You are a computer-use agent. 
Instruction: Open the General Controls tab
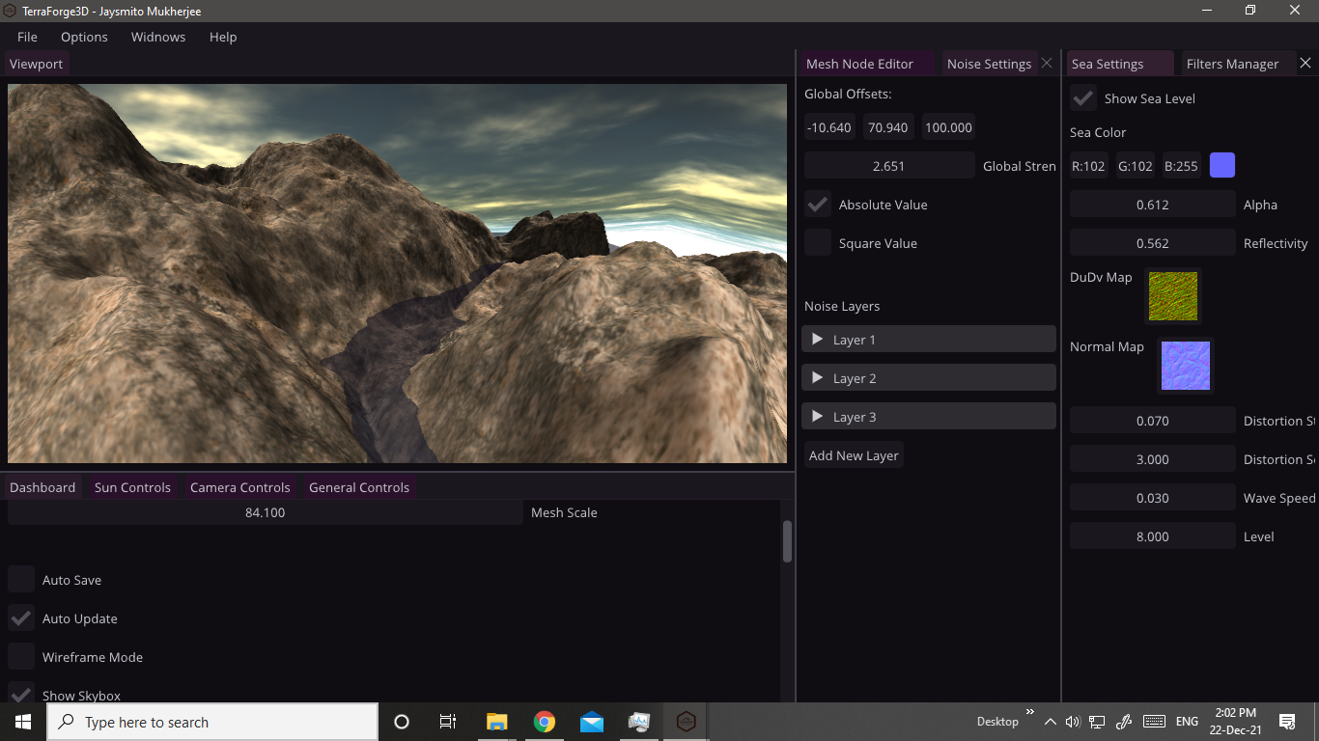359,486
